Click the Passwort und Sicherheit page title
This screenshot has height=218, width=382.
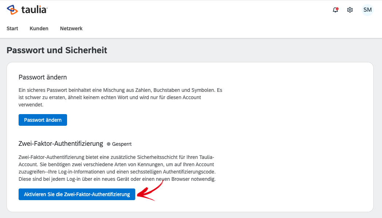click(x=57, y=50)
